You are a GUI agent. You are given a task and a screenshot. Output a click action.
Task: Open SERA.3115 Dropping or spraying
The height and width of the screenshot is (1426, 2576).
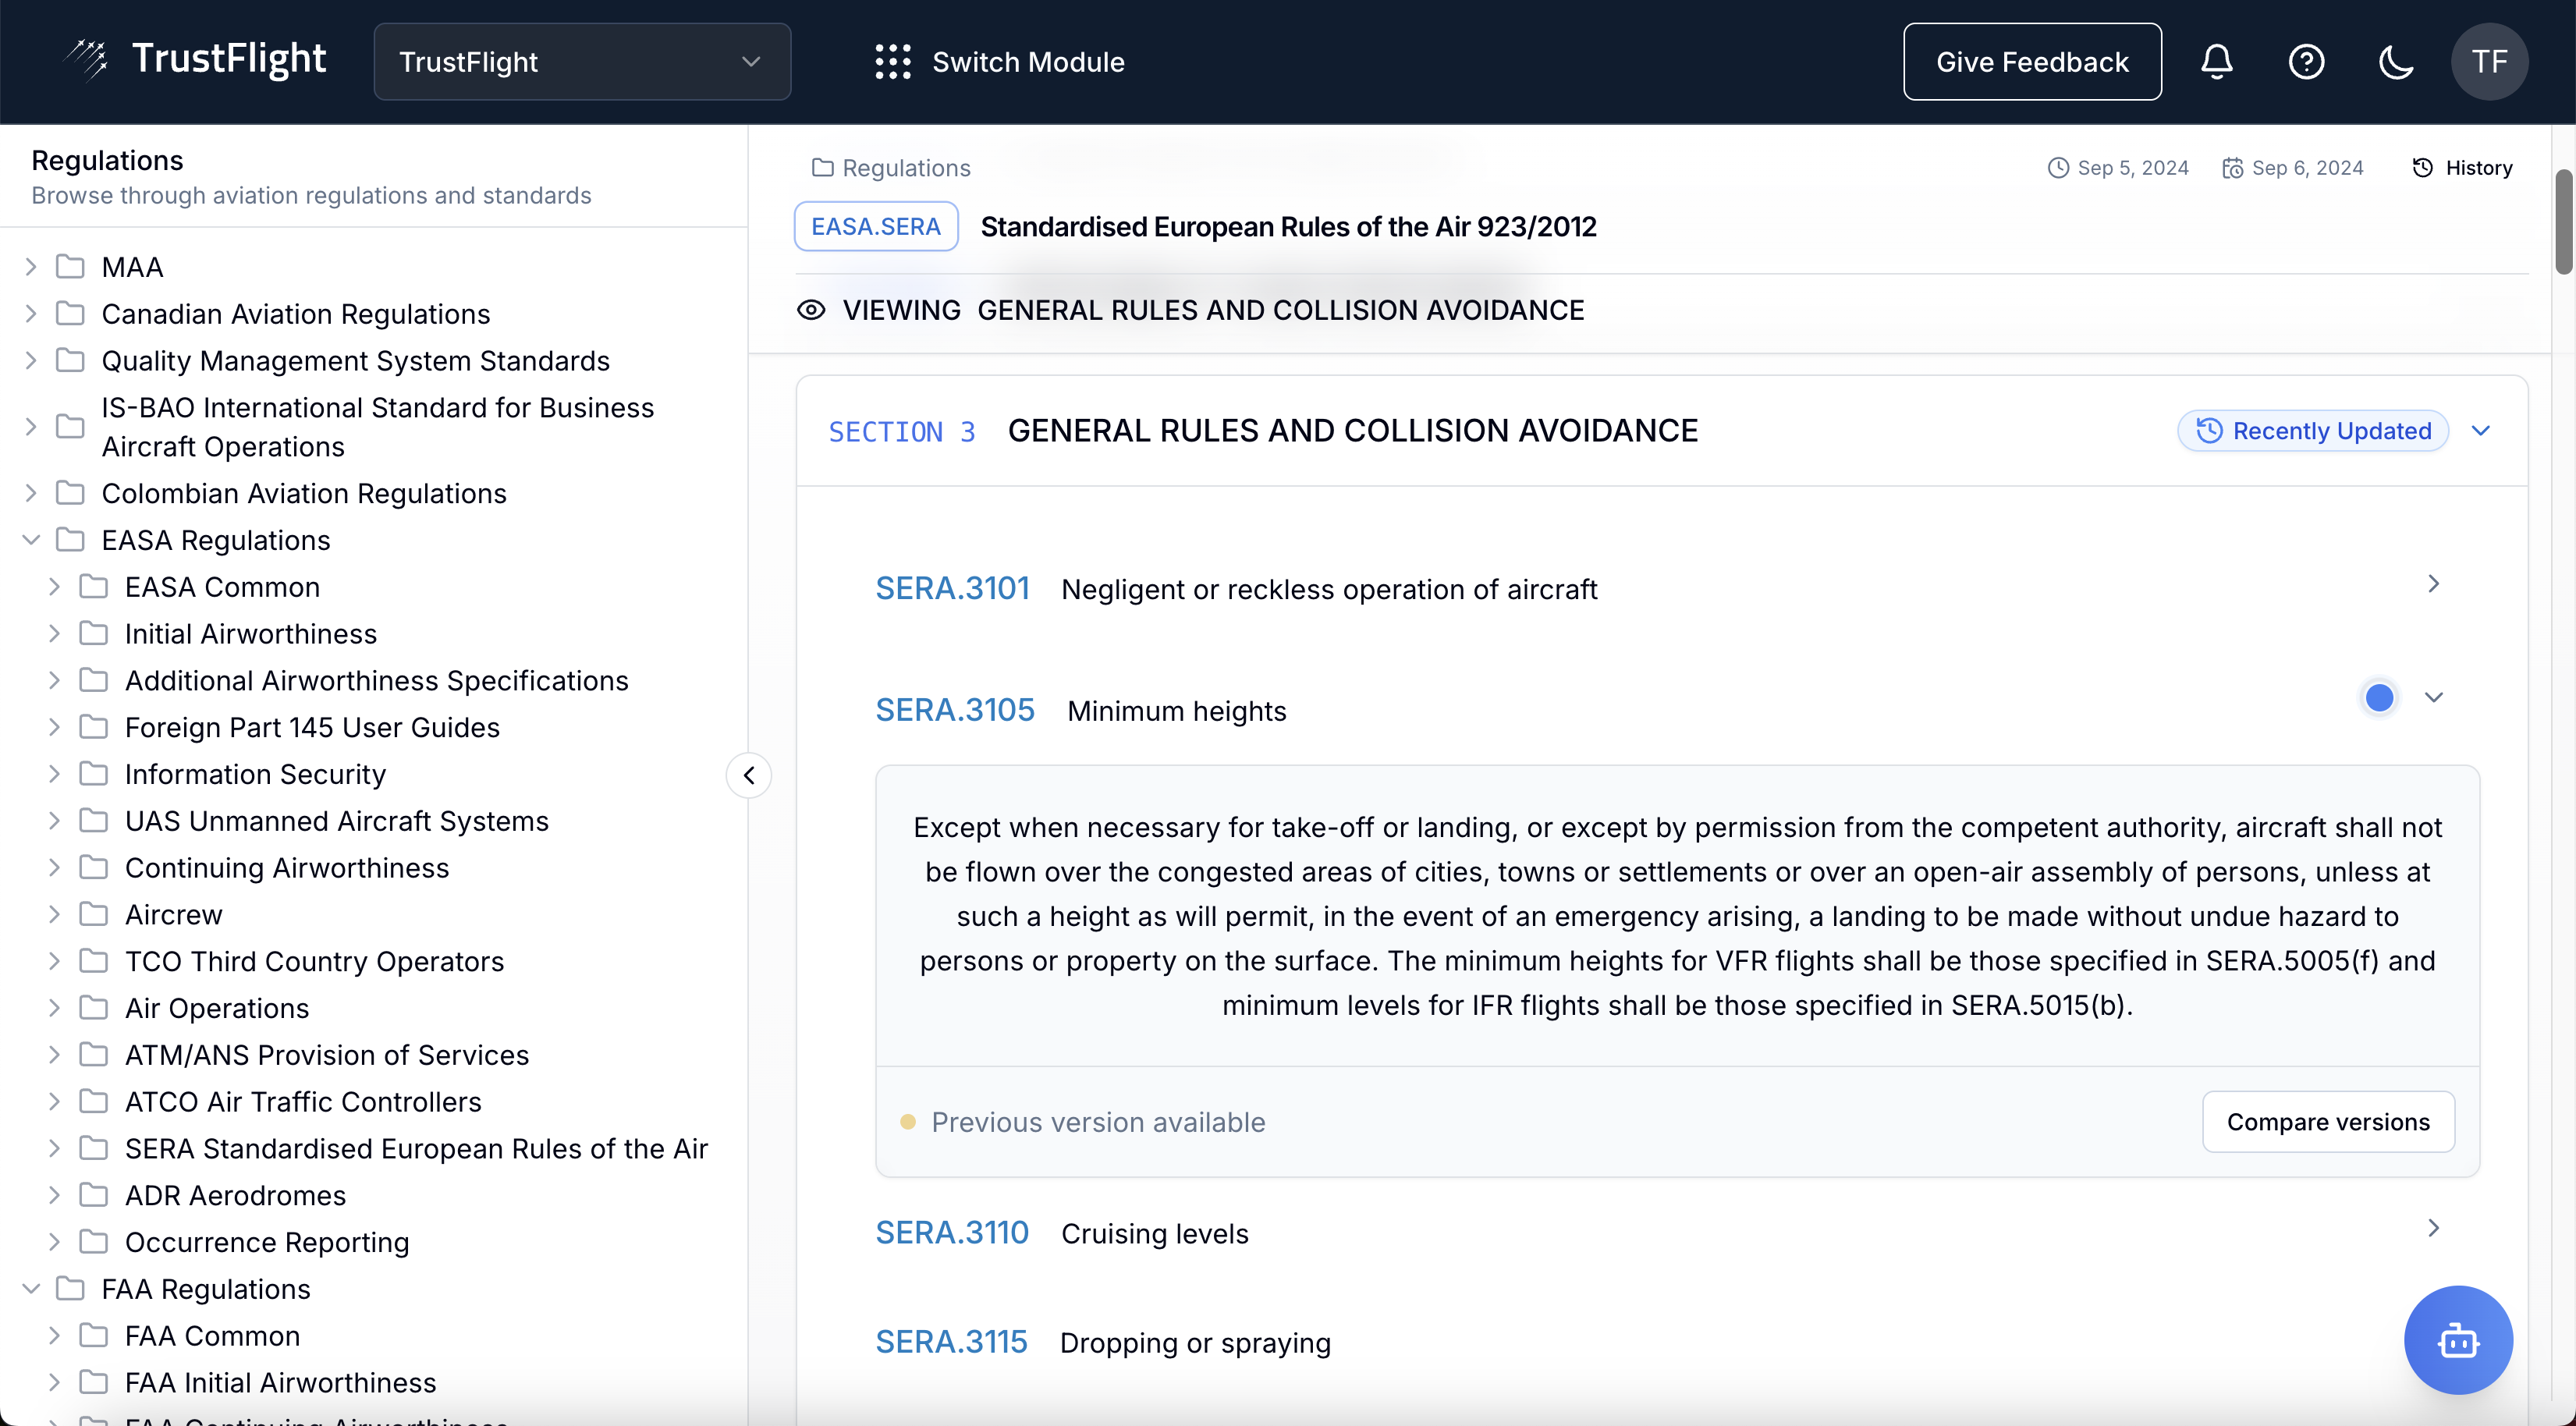(1103, 1342)
